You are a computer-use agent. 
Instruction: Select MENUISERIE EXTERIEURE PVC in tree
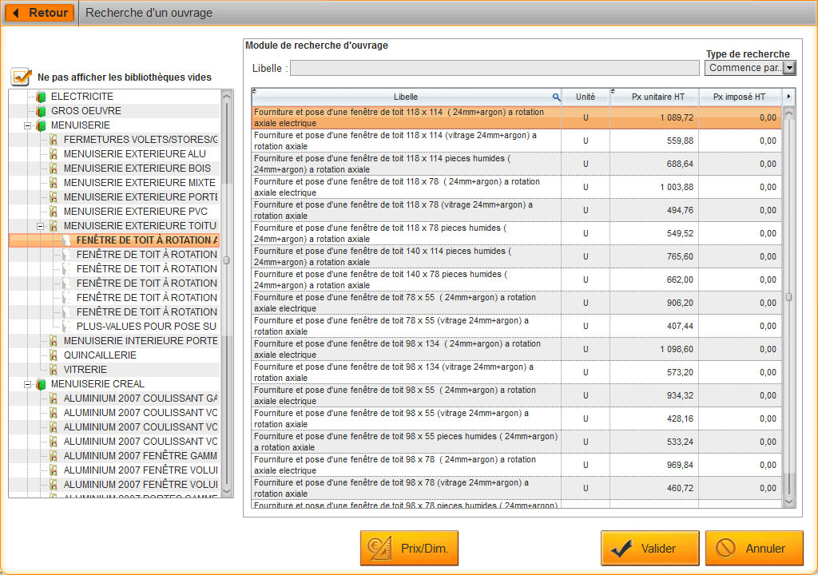[136, 212]
